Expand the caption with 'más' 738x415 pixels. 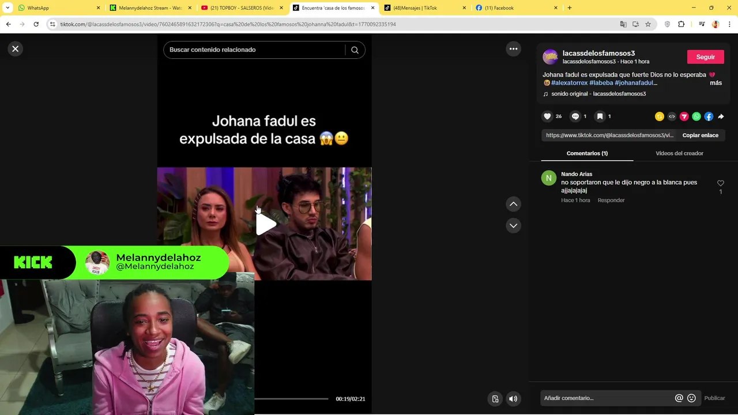(716, 83)
